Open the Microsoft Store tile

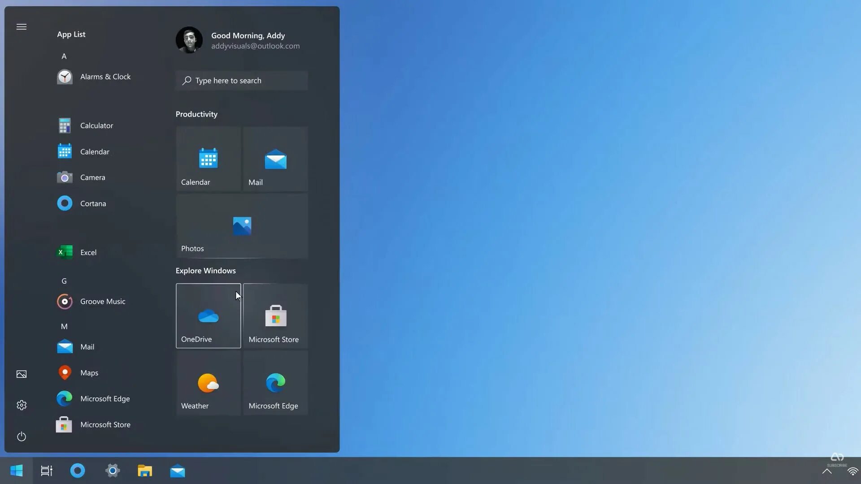click(x=275, y=316)
